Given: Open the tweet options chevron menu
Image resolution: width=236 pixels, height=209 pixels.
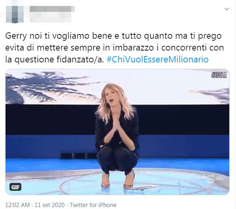Looking at the screenshot, I should coord(227,9).
